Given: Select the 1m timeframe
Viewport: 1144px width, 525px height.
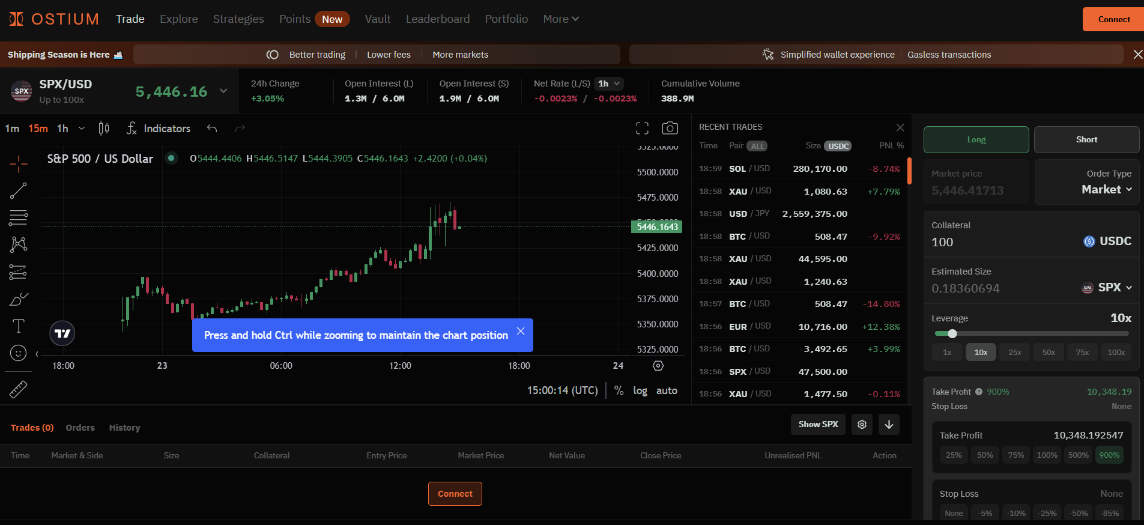Looking at the screenshot, I should tap(12, 129).
